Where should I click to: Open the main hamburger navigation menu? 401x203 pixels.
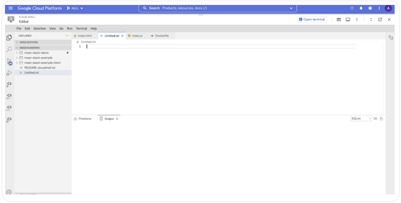point(11,8)
